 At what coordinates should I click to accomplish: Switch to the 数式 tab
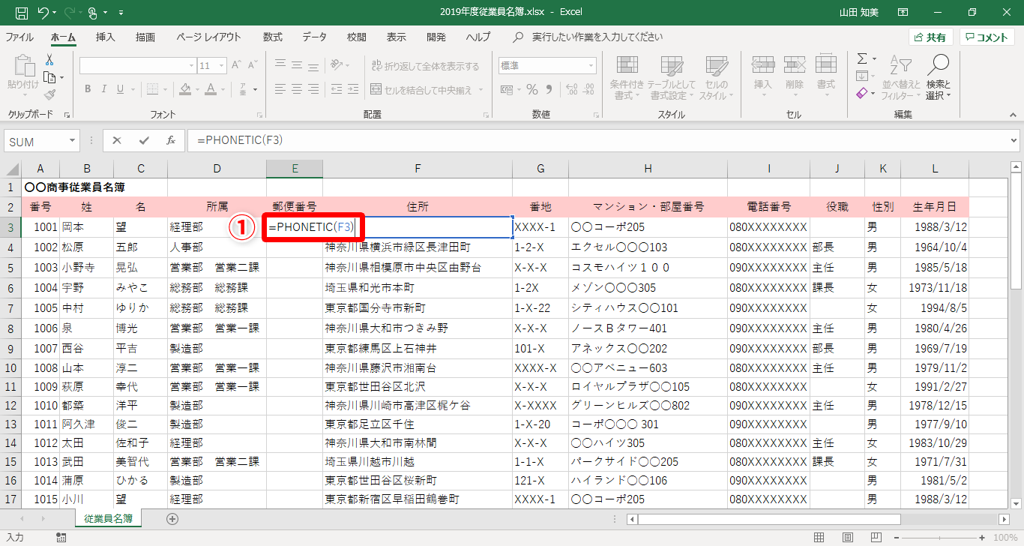(273, 37)
